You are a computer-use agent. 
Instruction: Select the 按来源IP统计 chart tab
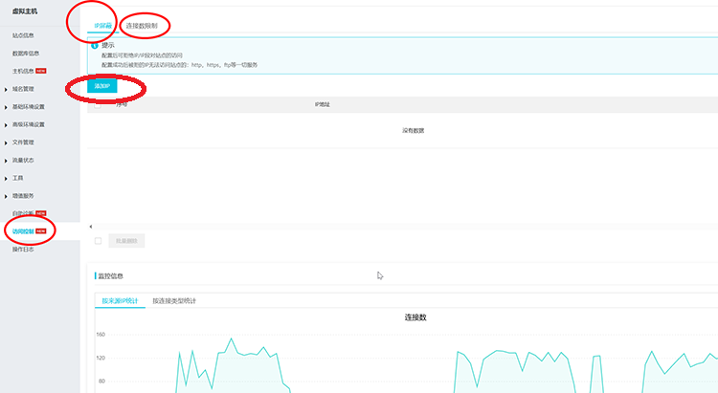[120, 301]
